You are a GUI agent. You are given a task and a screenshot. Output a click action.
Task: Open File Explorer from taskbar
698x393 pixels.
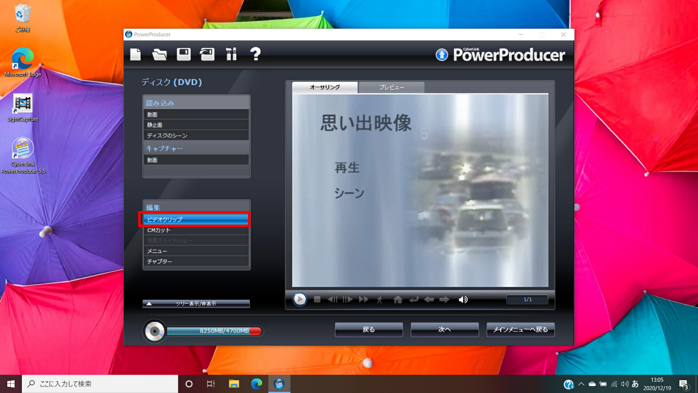tap(234, 384)
